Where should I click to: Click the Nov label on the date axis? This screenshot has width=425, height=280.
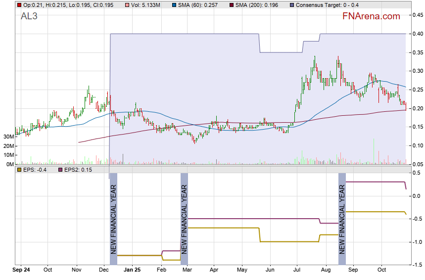76,271
